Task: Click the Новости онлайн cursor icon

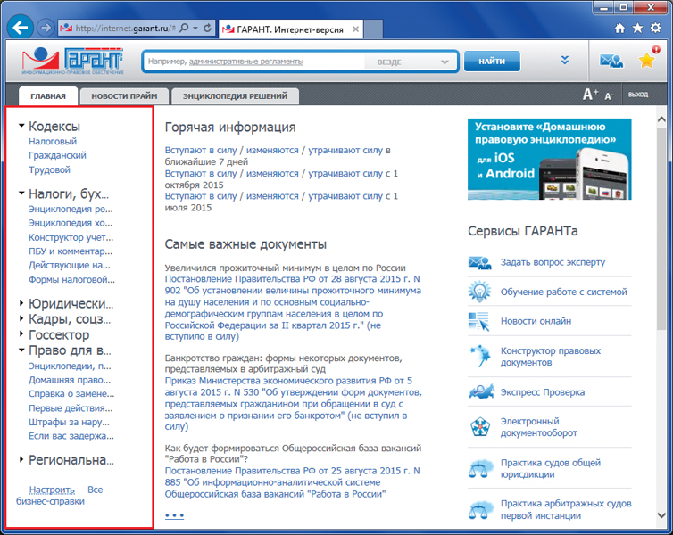Action: coord(479,321)
